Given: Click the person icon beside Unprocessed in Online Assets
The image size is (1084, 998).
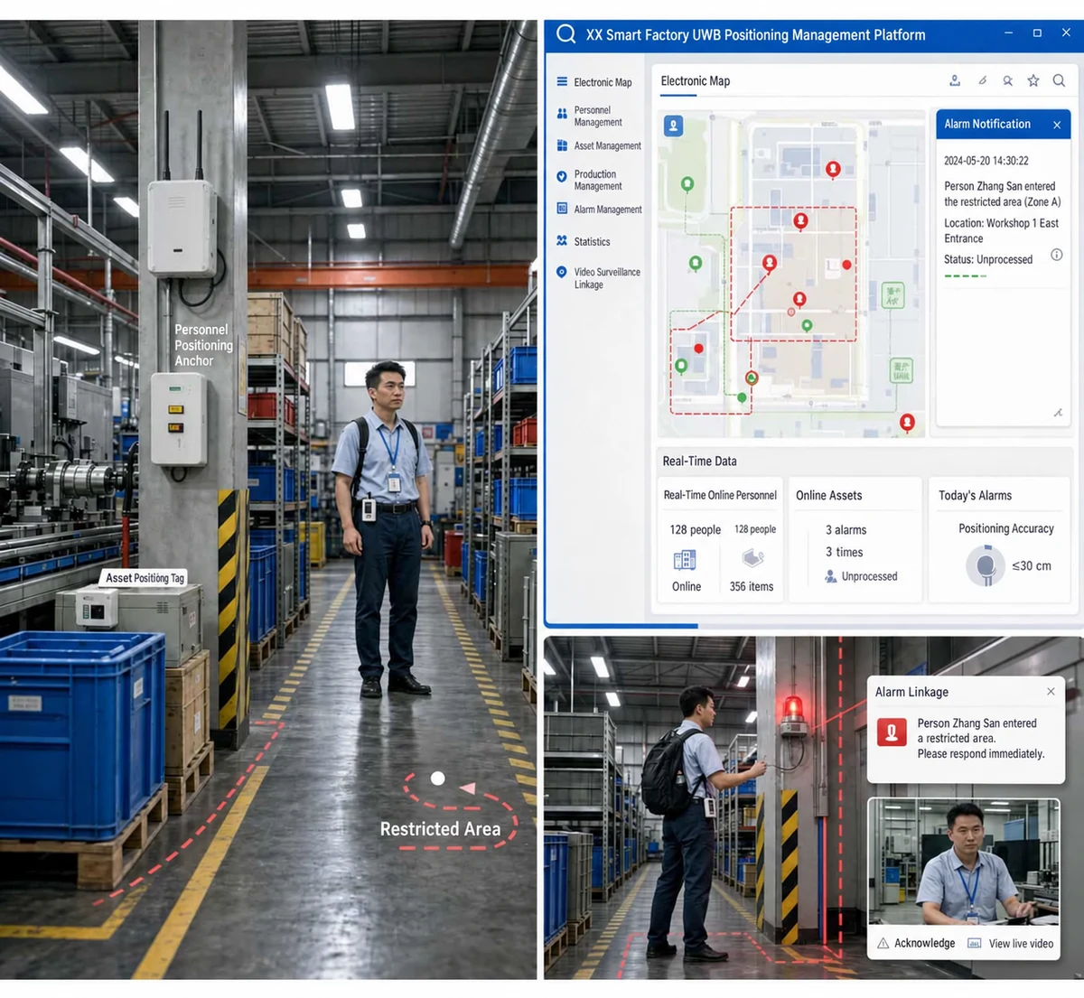Looking at the screenshot, I should 830,576.
